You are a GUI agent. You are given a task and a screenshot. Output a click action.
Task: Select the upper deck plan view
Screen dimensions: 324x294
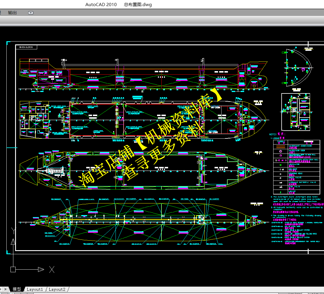pos(144,119)
